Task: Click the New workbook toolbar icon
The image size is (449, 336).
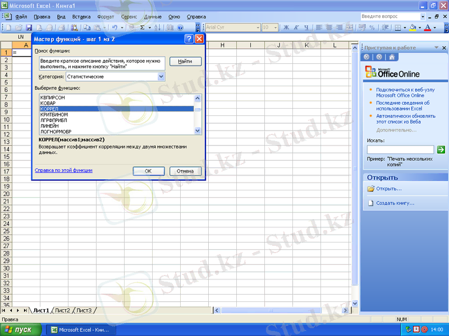Action: click(9, 27)
